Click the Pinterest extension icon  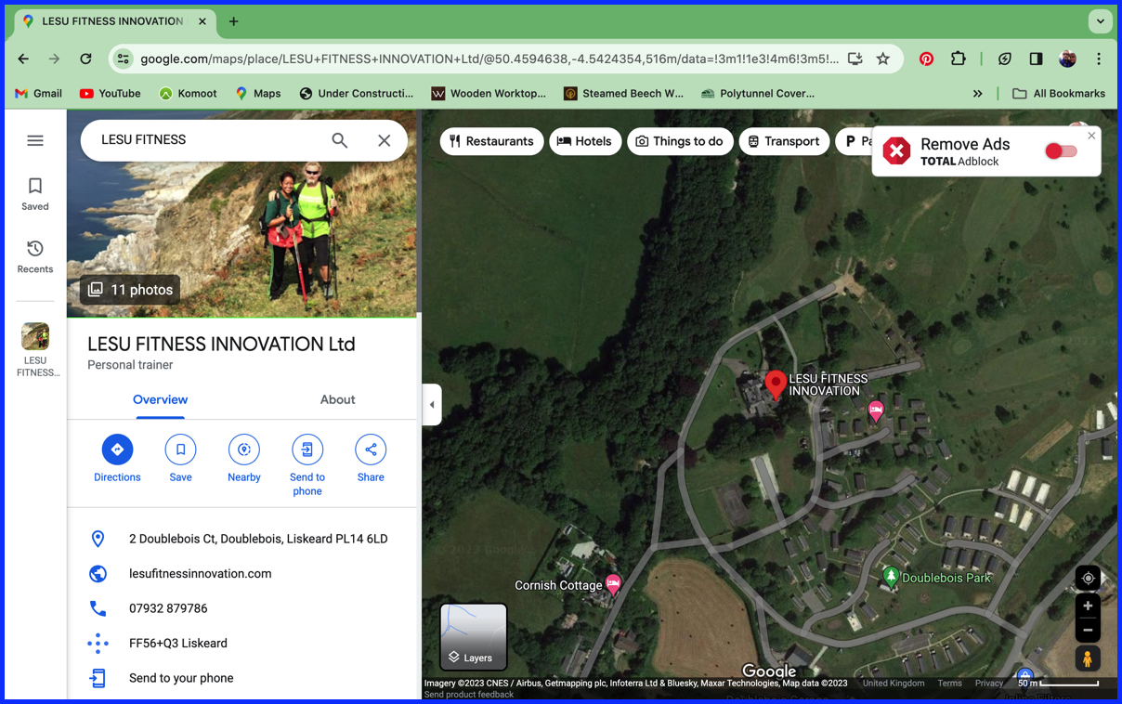point(926,59)
